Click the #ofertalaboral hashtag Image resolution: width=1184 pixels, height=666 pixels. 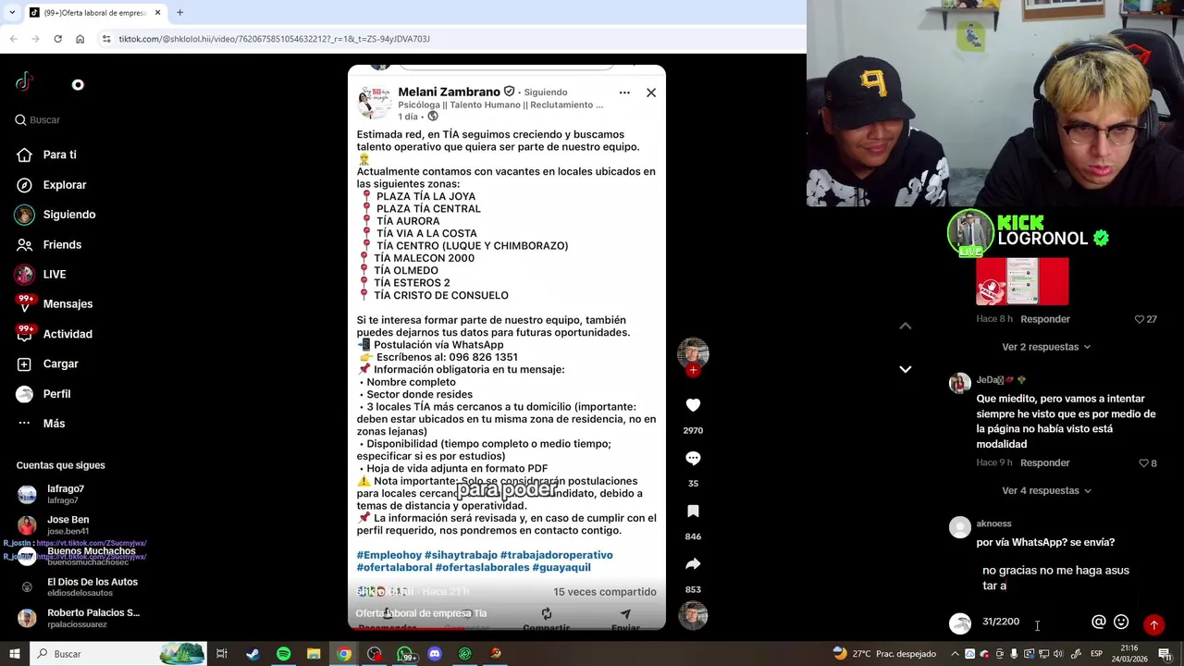pos(394,567)
